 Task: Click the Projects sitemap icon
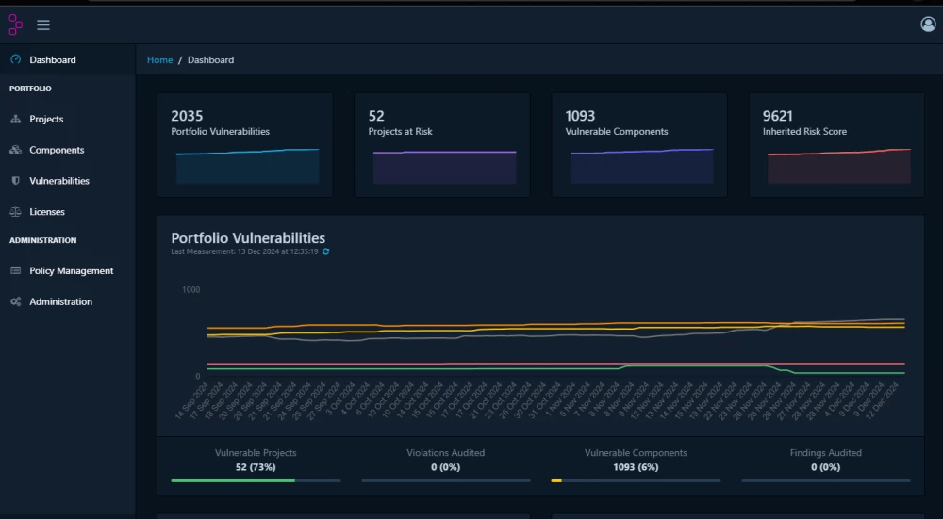[x=15, y=120]
